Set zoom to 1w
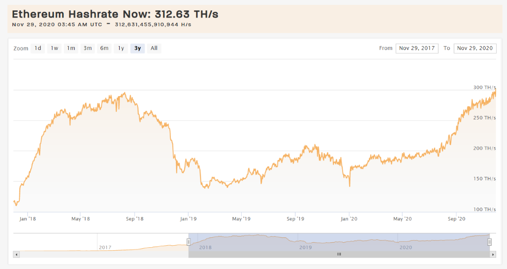 pos(54,48)
